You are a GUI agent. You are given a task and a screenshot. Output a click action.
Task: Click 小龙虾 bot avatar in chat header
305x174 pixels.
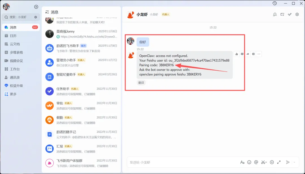tap(130, 15)
